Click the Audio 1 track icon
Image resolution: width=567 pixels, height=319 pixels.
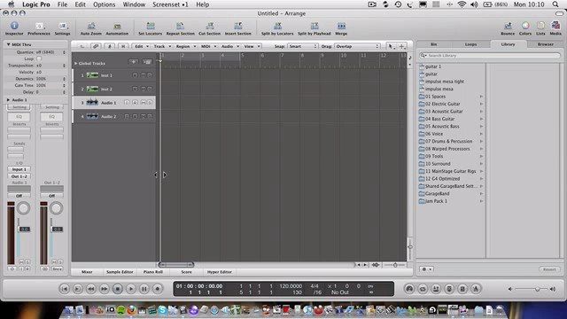92,103
